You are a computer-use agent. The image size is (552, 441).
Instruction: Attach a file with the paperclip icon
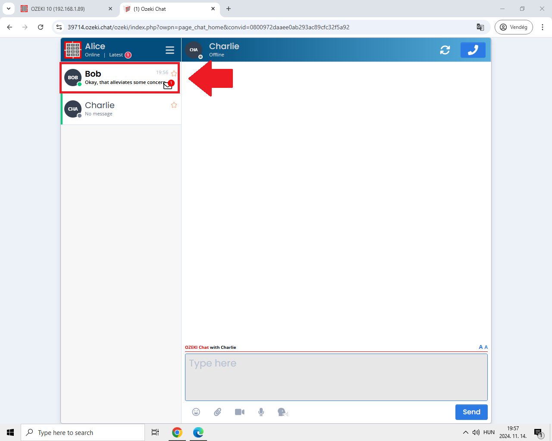pos(218,412)
